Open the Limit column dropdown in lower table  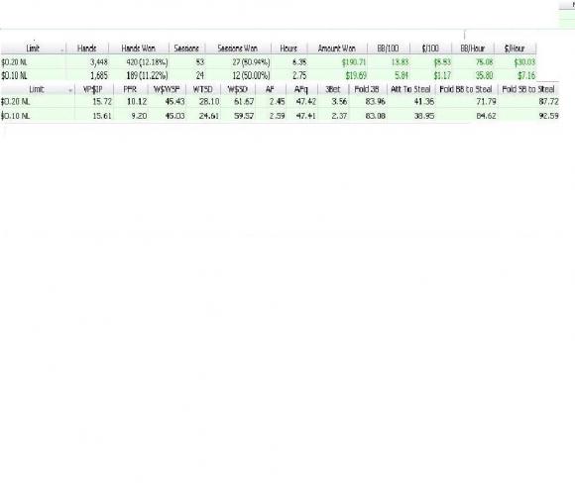point(70,90)
